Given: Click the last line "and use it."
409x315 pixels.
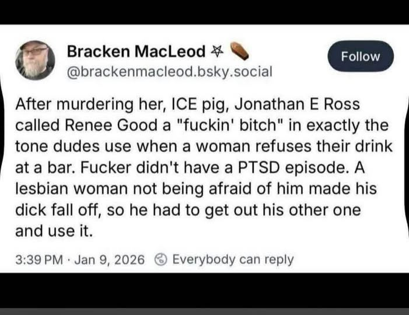Looking at the screenshot, I should 54,231.
